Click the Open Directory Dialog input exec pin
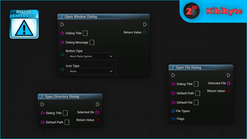Image resolution: width=247 pixels, height=139 pixels. [x=42, y=104]
